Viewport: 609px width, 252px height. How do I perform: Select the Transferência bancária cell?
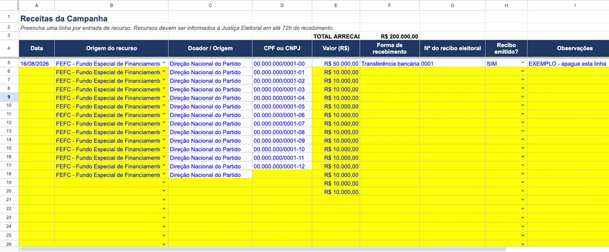click(390, 64)
